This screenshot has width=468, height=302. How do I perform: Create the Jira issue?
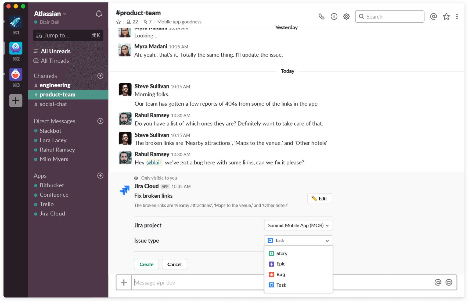146,264
